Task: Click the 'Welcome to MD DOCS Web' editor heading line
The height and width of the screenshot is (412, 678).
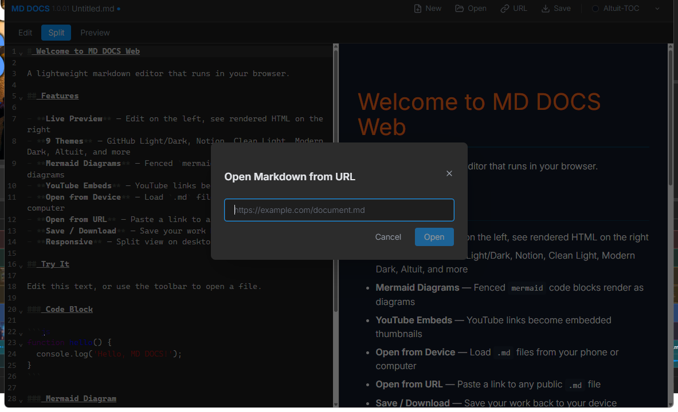Action: pos(84,51)
